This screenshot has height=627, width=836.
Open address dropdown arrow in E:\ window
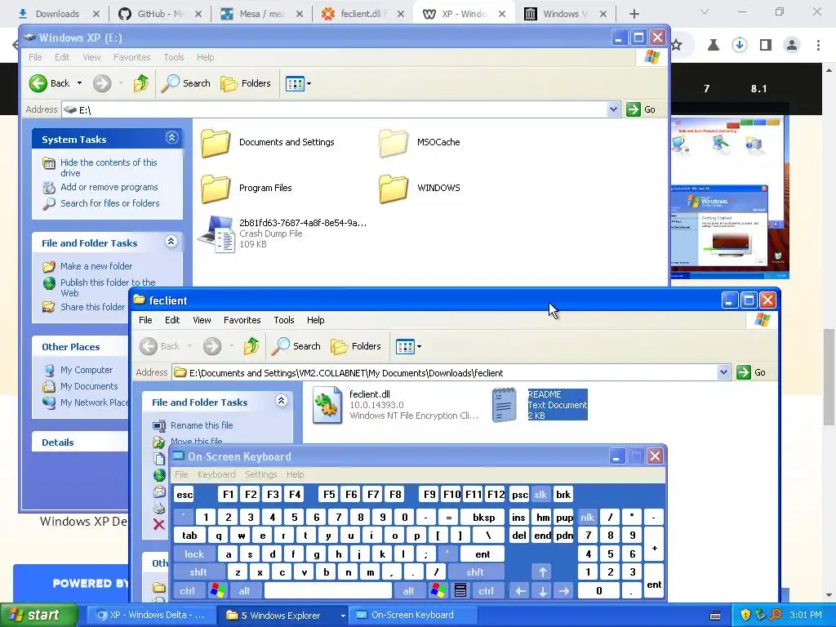tap(613, 109)
